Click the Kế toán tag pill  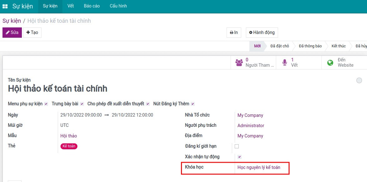click(69, 146)
